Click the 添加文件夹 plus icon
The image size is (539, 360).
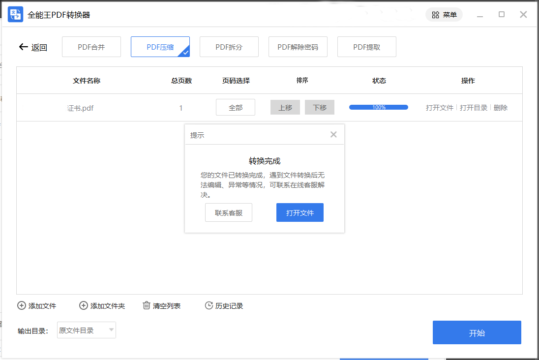pos(84,306)
